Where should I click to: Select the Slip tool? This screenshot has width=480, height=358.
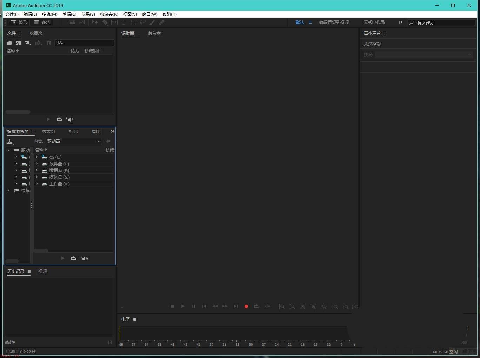pyautogui.click(x=114, y=22)
